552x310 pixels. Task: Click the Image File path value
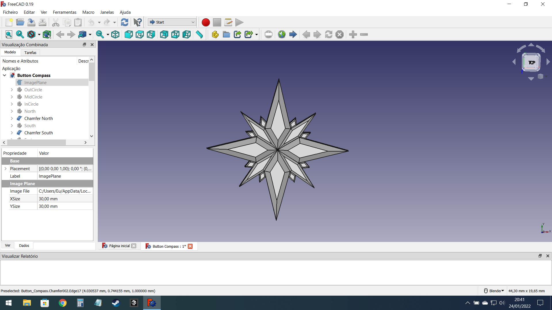[65, 191]
